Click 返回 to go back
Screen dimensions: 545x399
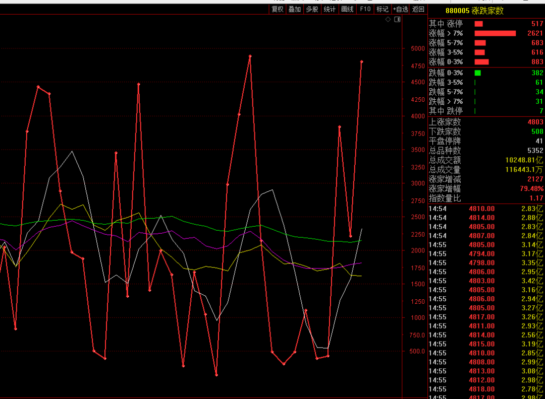418,9
